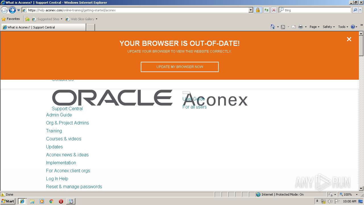This screenshot has width=364, height=205.
Task: Click the search magnifier button
Action: click(355, 10)
